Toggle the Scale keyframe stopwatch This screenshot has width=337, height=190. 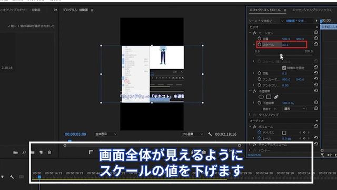[260, 44]
